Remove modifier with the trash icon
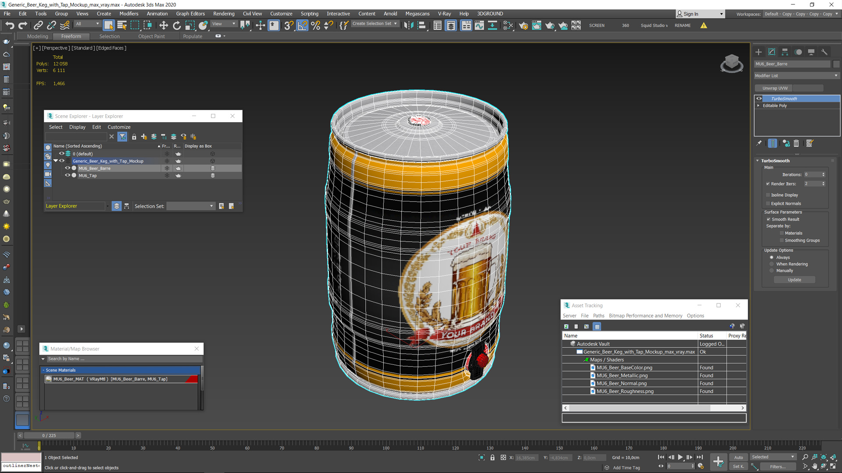Viewport: 842px width, 473px height. click(796, 143)
